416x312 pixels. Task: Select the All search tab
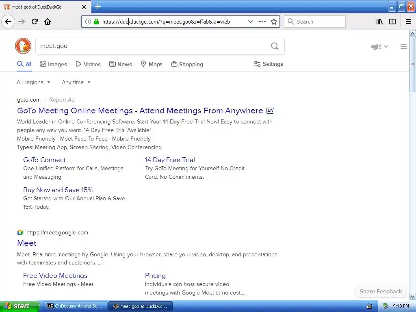tap(24, 64)
